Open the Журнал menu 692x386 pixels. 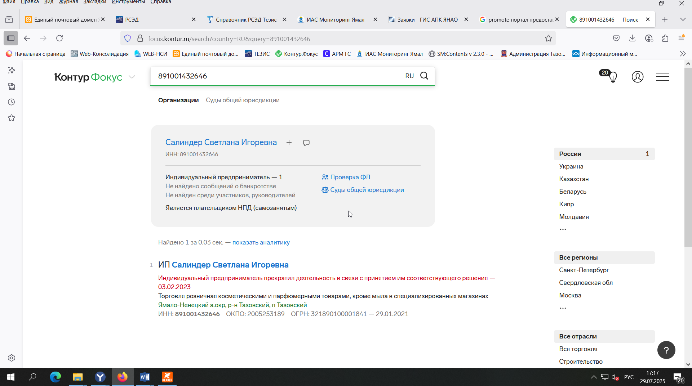[x=68, y=2]
